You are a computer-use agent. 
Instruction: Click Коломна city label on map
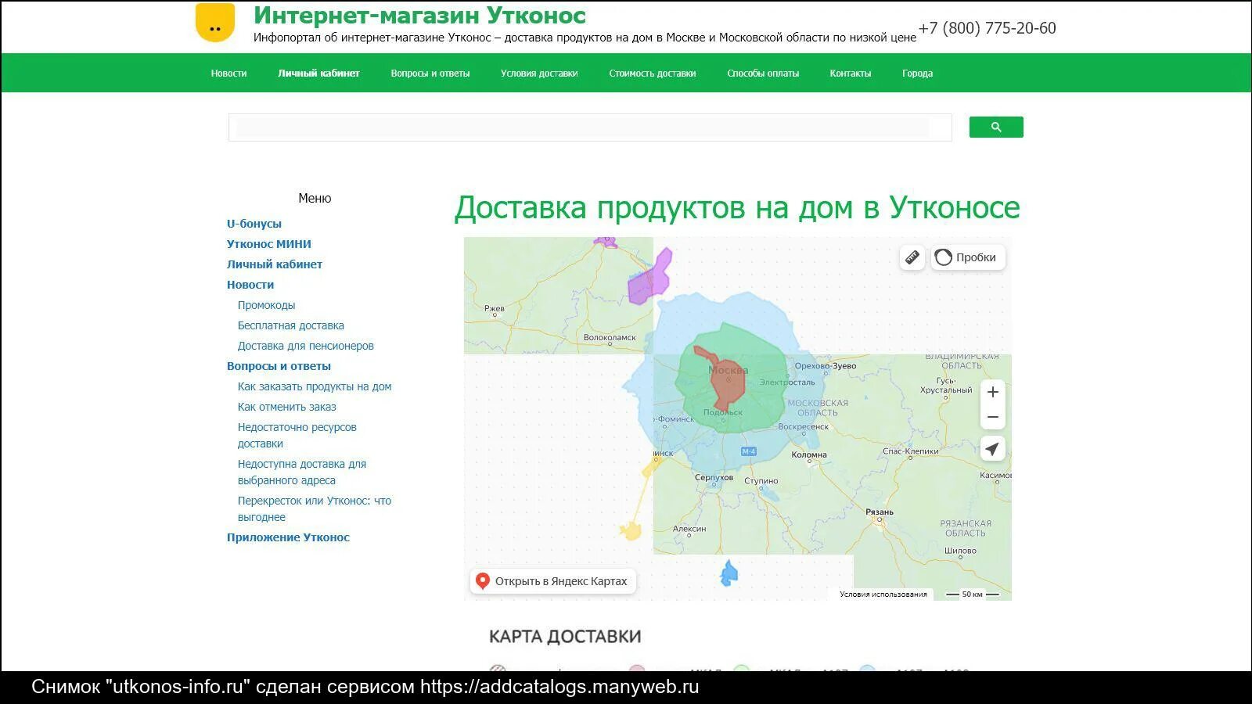(809, 454)
